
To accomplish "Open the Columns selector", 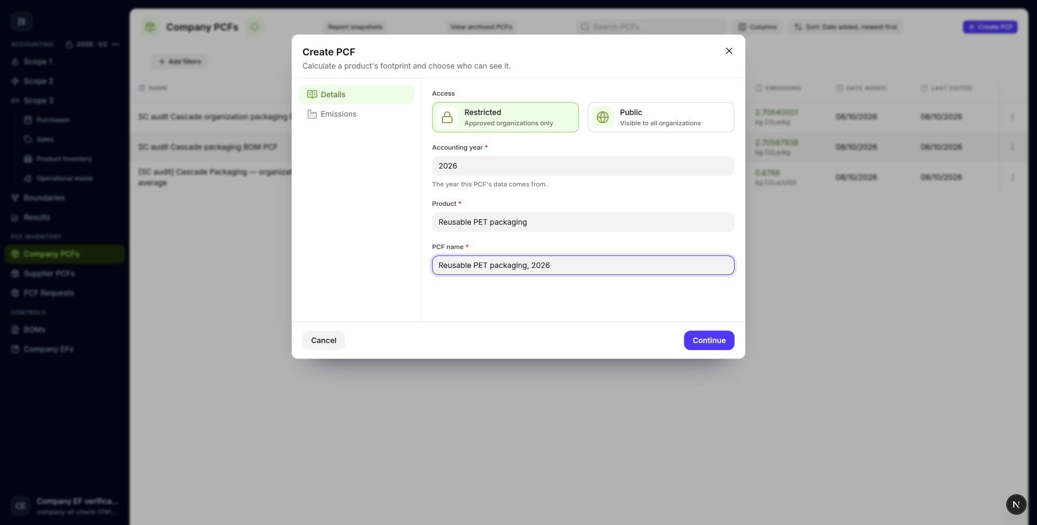I will click(757, 27).
